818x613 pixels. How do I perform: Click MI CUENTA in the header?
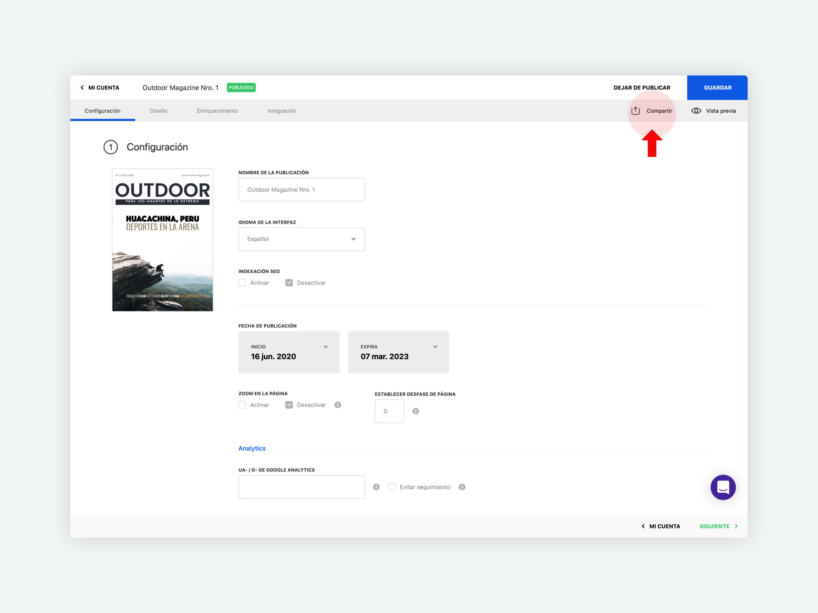(x=104, y=87)
